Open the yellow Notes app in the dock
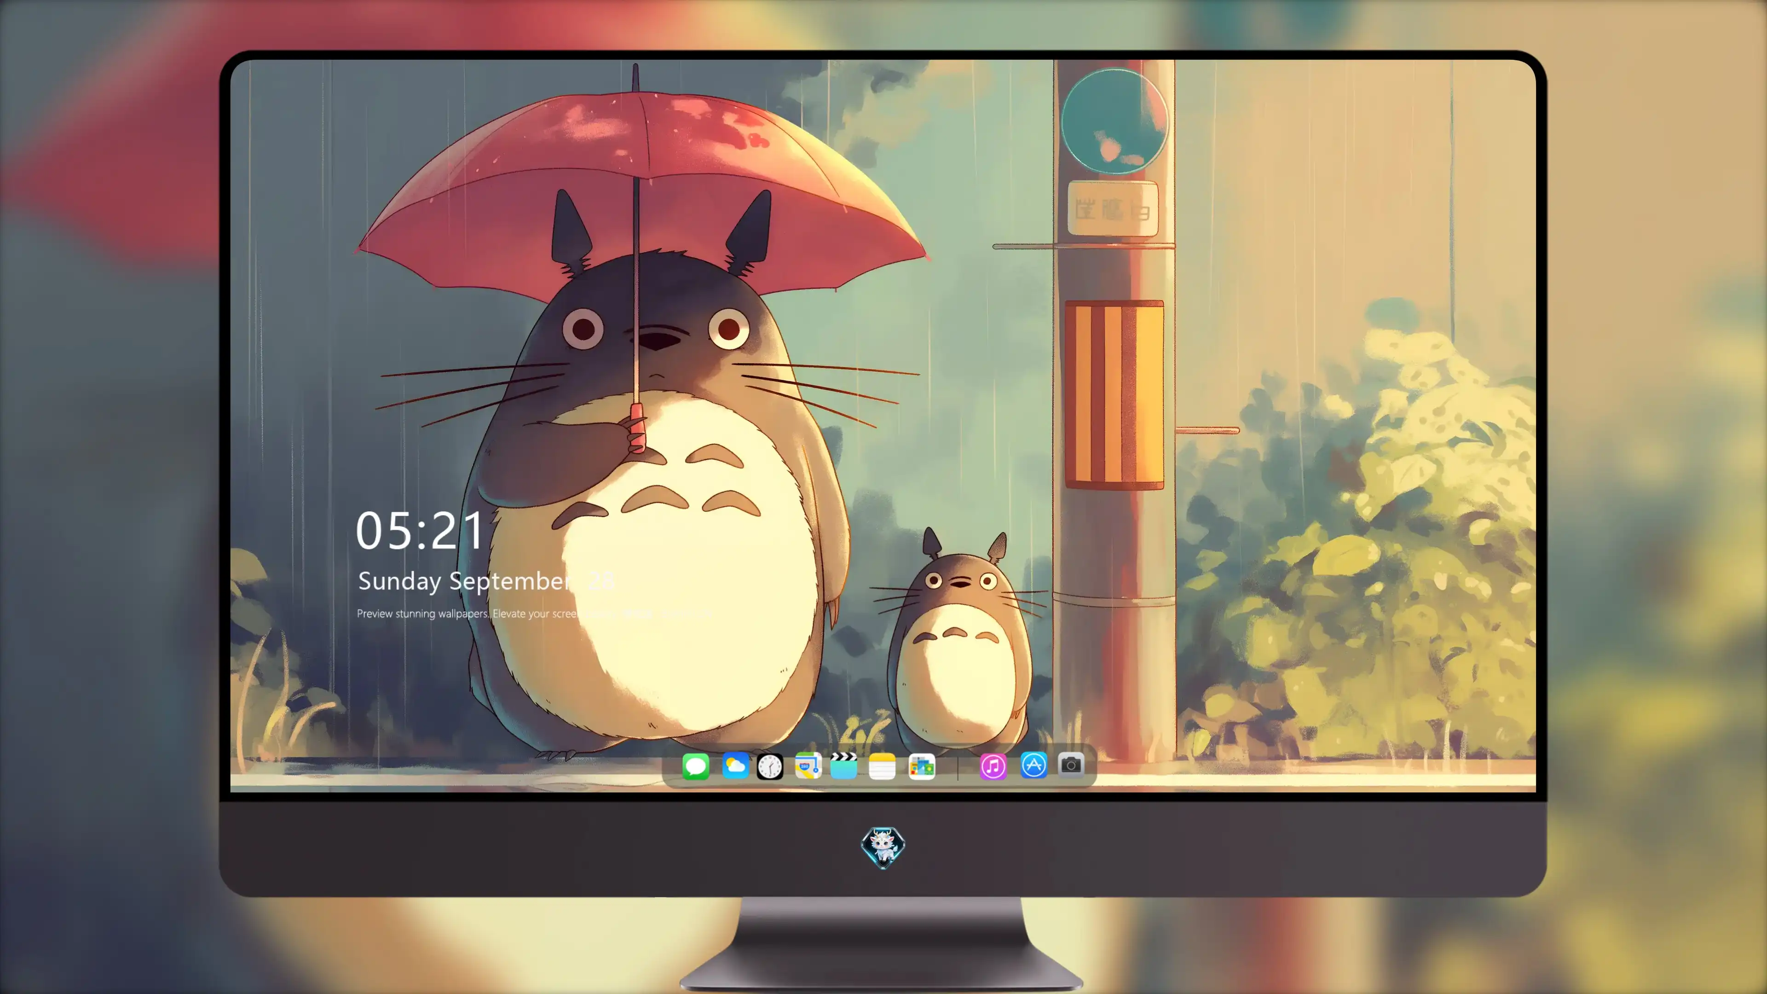 pos(882,766)
